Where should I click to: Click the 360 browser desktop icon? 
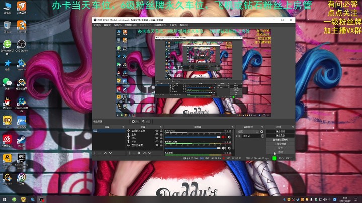coord(7,47)
